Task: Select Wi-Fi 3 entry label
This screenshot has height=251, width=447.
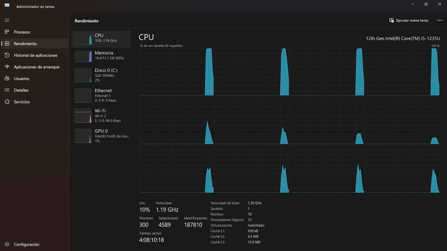Action: [101, 115]
